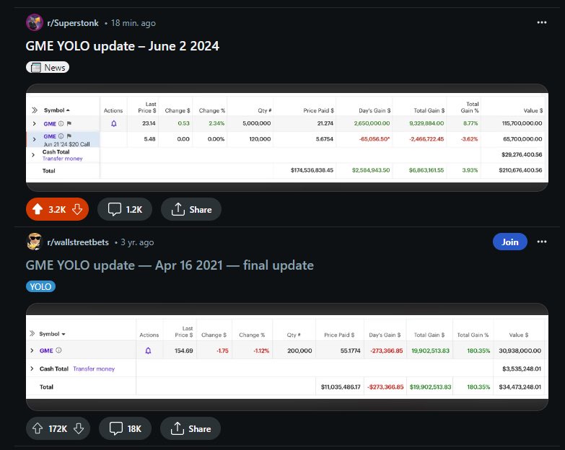
Task: Expand the Cash Total row in 2021 table
Action: tap(32, 369)
